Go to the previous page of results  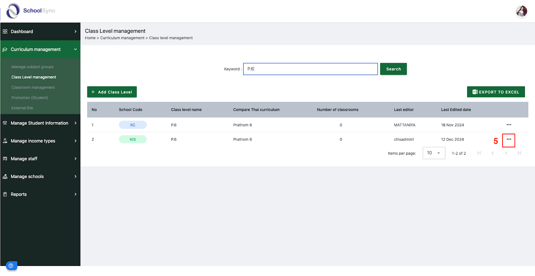[493, 153]
